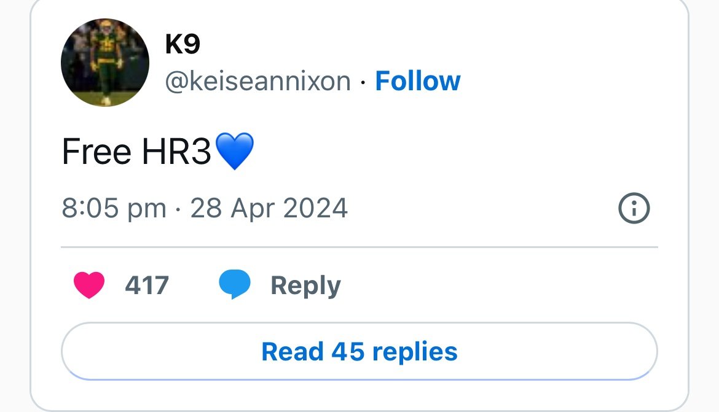Viewport: 719px width, 412px height.
Task: Click the 8:05 pm time text
Action: point(114,208)
